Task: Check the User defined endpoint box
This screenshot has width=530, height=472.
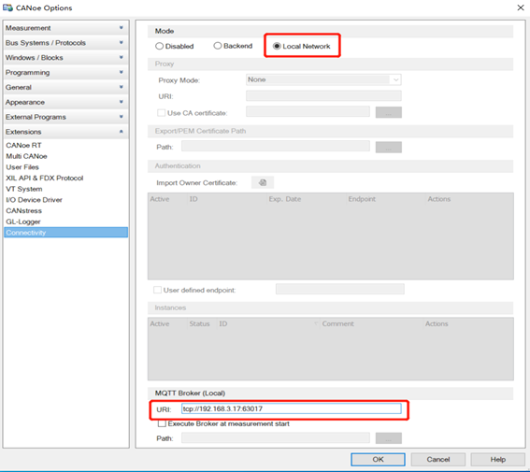Action: tap(157, 290)
